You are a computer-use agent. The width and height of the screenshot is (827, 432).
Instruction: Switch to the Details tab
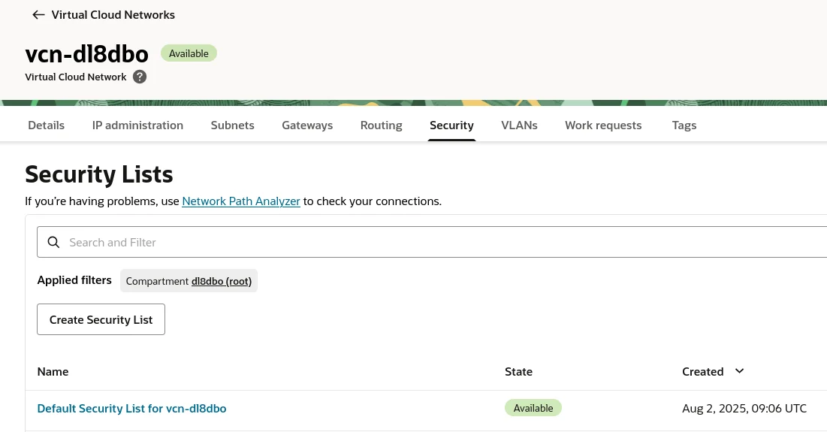coord(46,125)
